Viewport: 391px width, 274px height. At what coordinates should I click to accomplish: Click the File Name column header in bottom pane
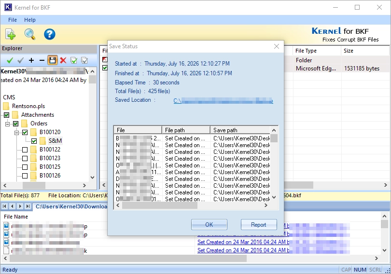(x=16, y=217)
